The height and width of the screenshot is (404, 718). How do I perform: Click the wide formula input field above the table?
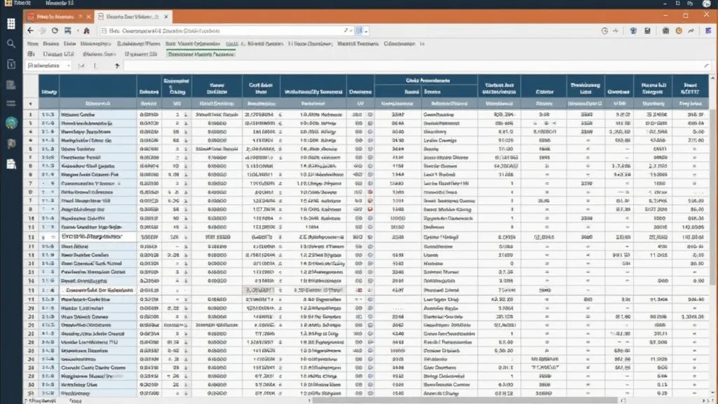click(414, 66)
